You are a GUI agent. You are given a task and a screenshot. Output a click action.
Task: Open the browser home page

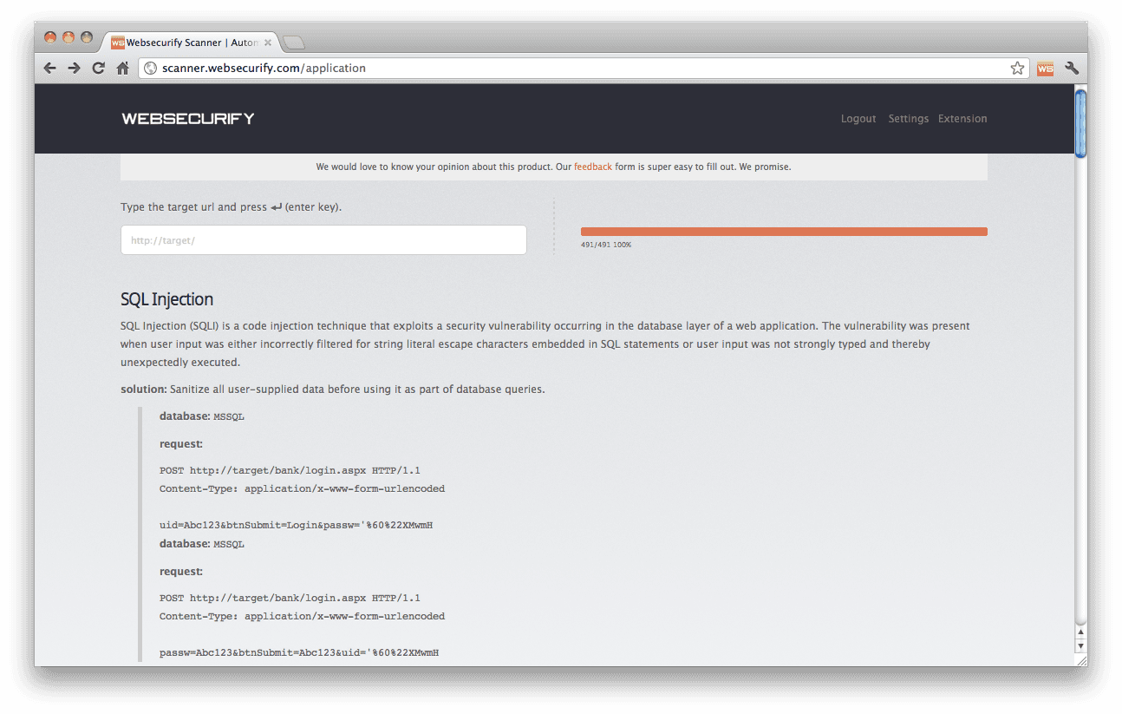(122, 68)
